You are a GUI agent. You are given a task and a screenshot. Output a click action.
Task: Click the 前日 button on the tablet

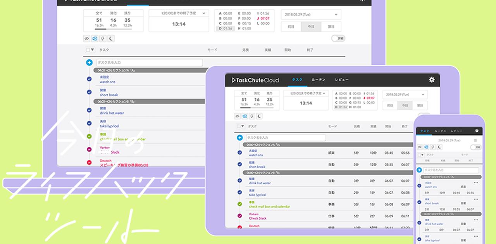(x=390, y=105)
